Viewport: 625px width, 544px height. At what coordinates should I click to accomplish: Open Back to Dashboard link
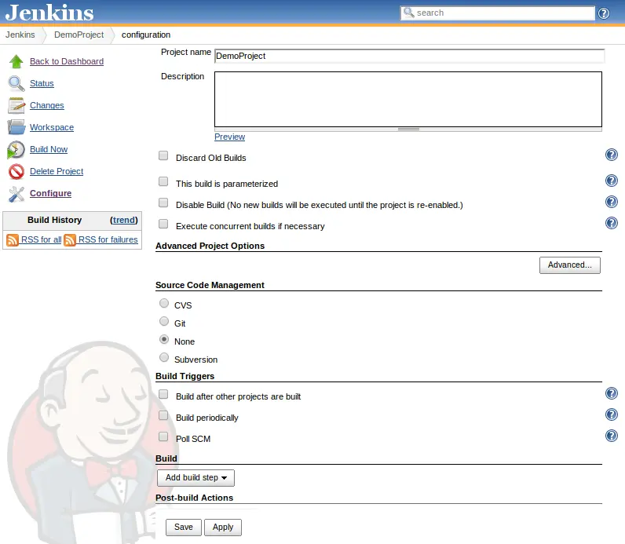(x=67, y=61)
